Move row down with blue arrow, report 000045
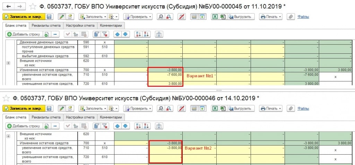 [x=125, y=34]
